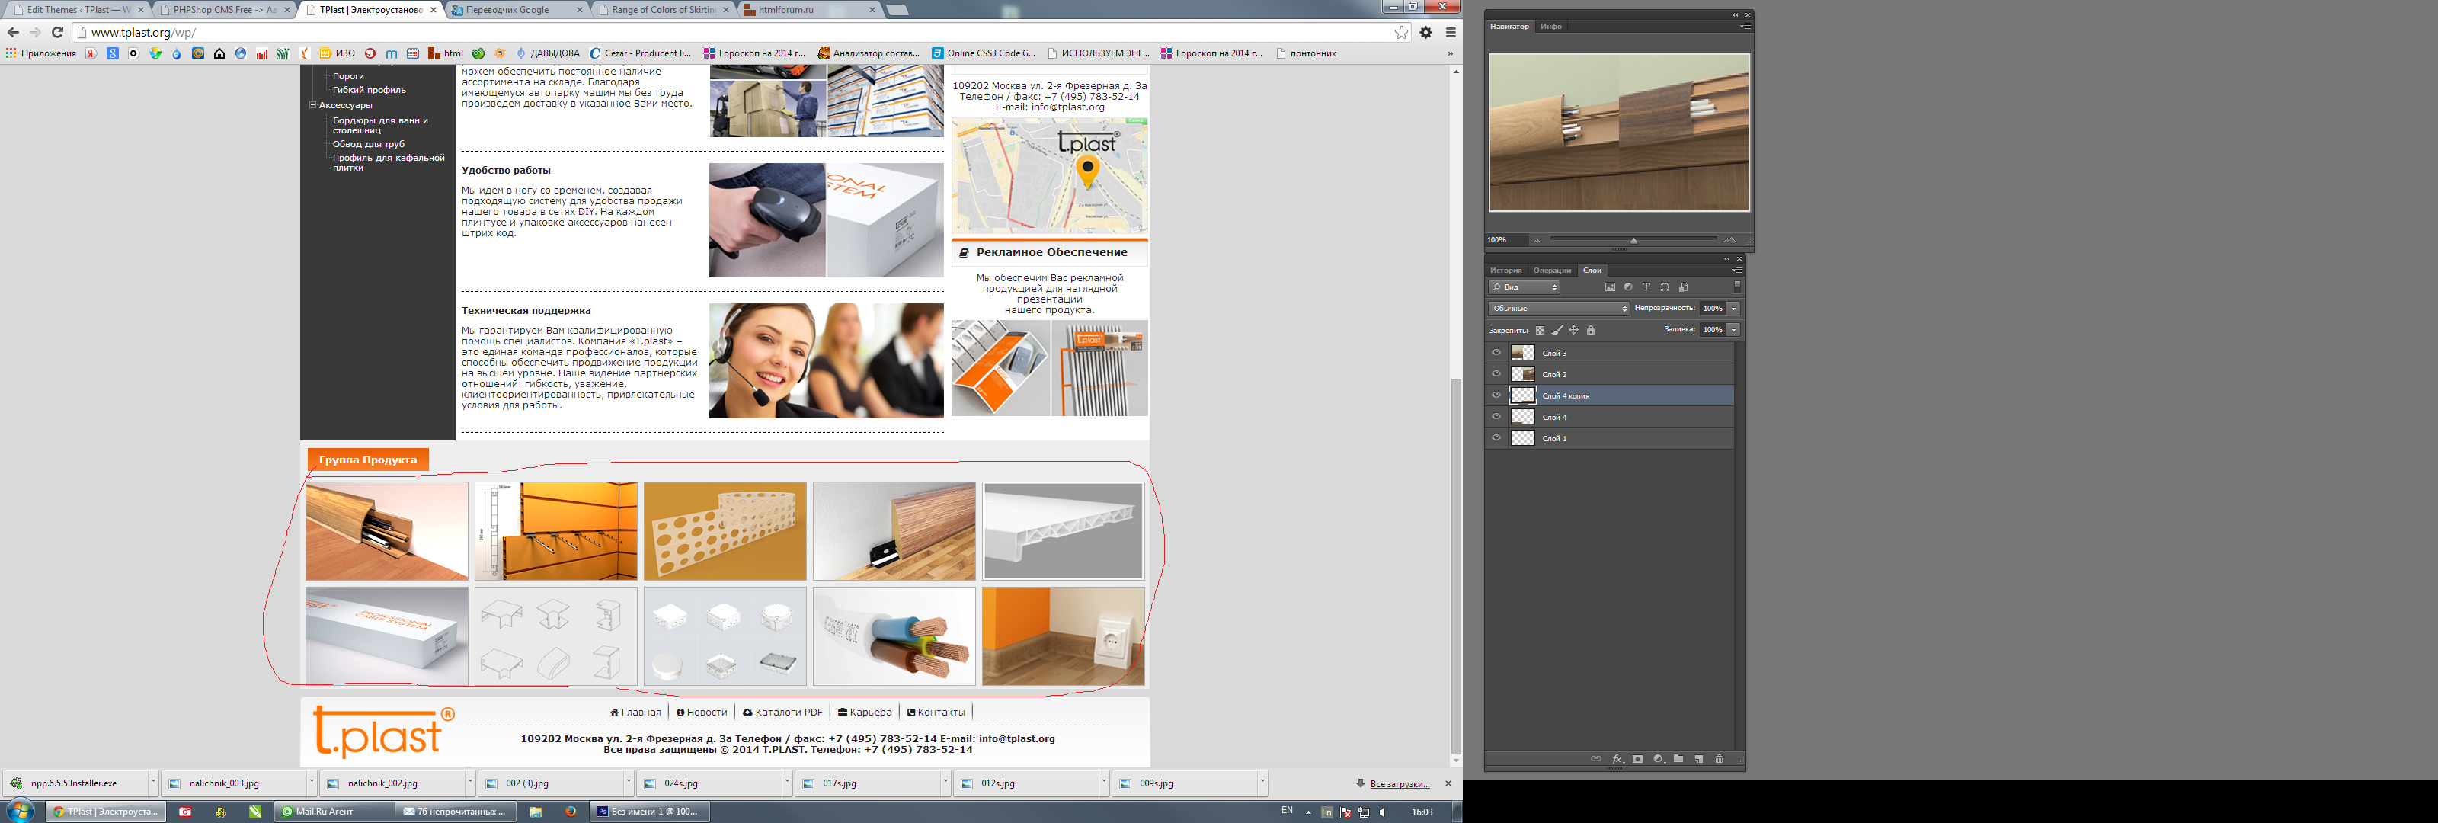Click the layer styles fx icon
This screenshot has height=823, width=2438.
coord(1617,760)
